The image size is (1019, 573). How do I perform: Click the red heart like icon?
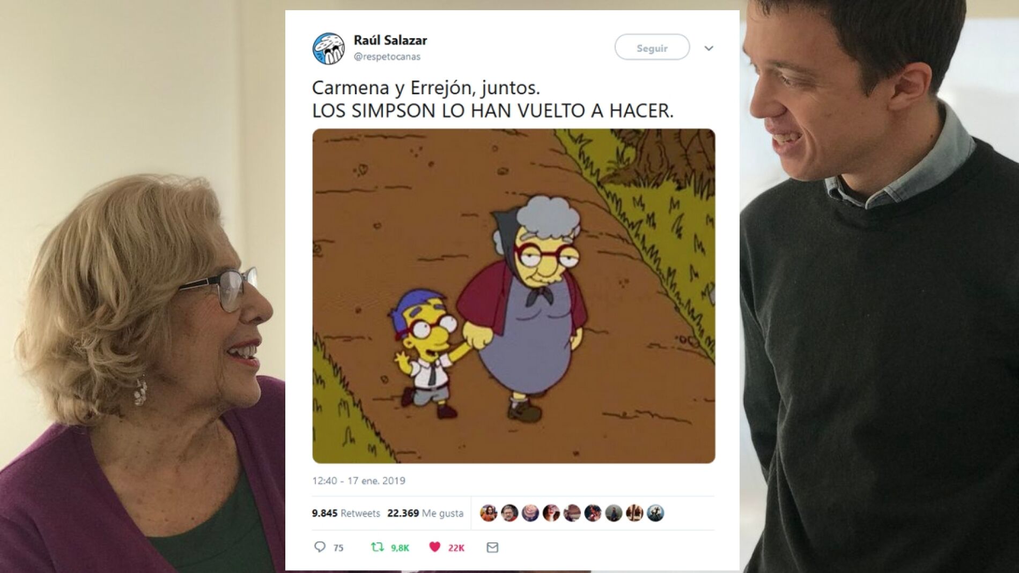[435, 547]
